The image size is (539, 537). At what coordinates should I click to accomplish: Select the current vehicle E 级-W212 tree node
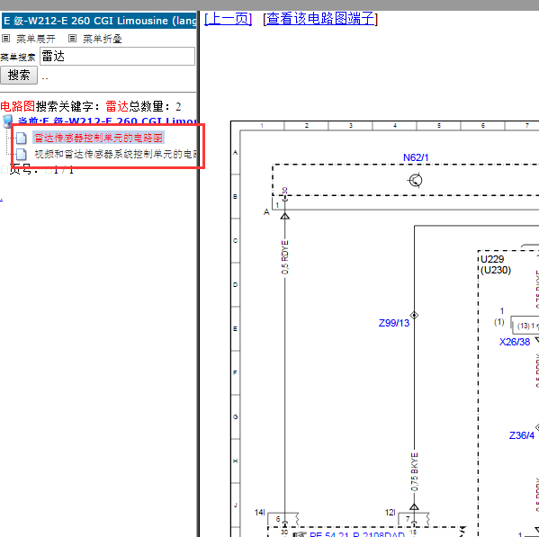tap(107, 121)
